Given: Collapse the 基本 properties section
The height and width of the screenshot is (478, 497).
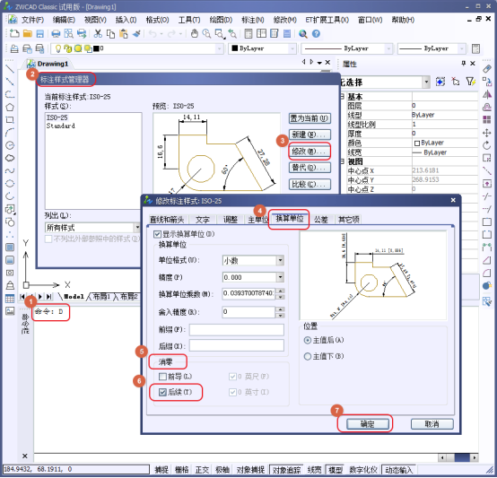Looking at the screenshot, I should (343, 97).
